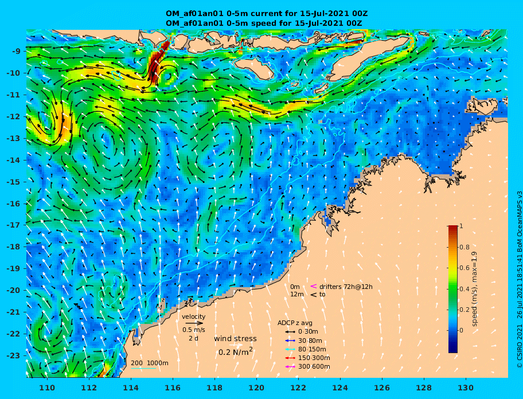The image size is (523, 399).
Task: Click longitude axis label '120'
Action: 256,388
